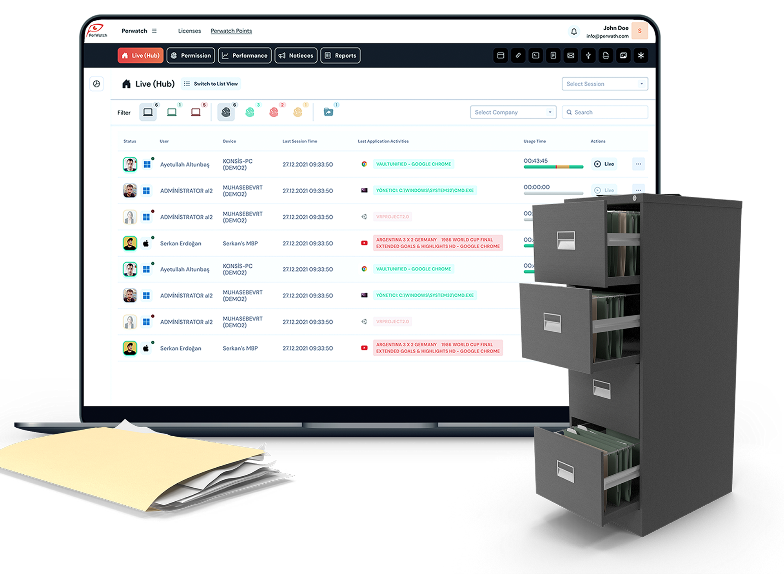Click the 00:00:00 usage time progress bar
Viewport: 784px width, 588px height.
554,193
